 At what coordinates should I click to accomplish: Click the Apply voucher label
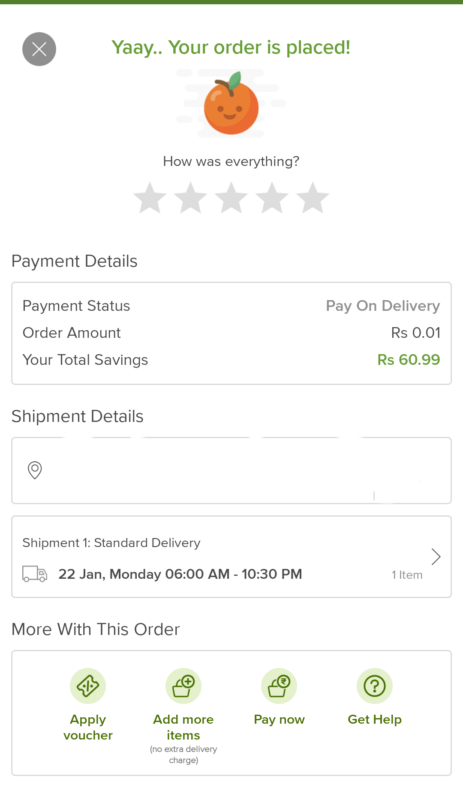tap(88, 727)
